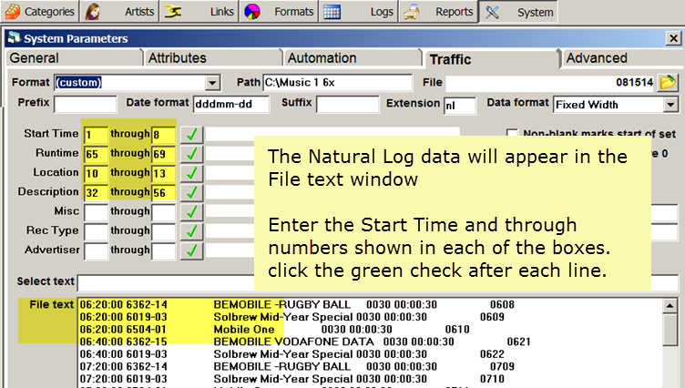Click the Location through field
Image resolution: width=685 pixels, height=388 pixels.
[x=163, y=173]
